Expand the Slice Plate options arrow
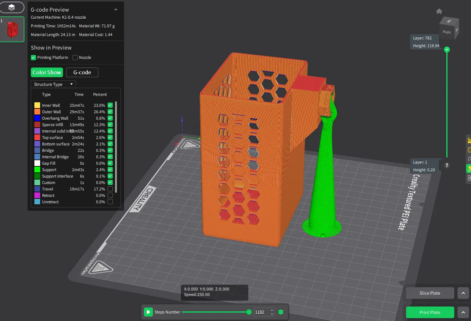471x321 pixels. pyautogui.click(x=463, y=293)
